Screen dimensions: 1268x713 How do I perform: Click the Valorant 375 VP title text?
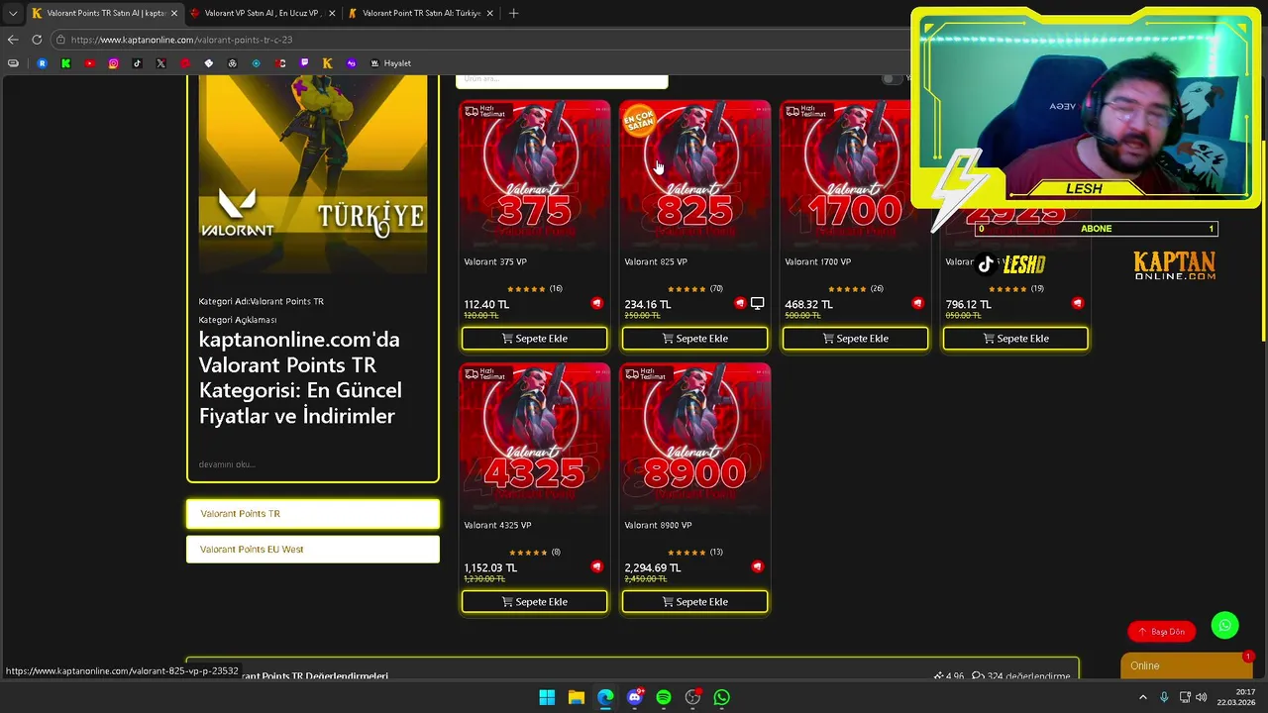click(x=495, y=261)
